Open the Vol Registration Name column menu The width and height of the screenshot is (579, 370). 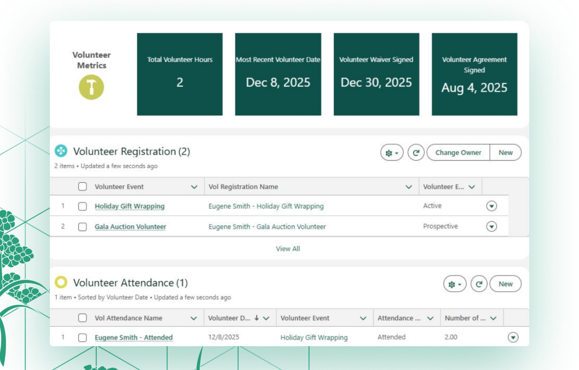click(x=409, y=187)
